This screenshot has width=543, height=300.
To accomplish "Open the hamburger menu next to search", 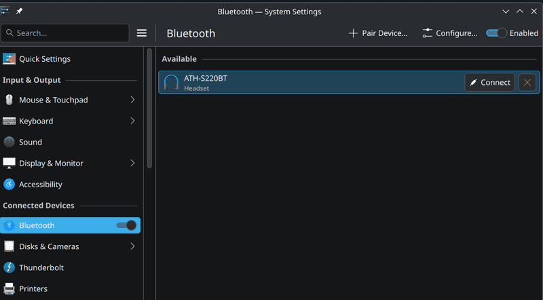I will coord(142,33).
